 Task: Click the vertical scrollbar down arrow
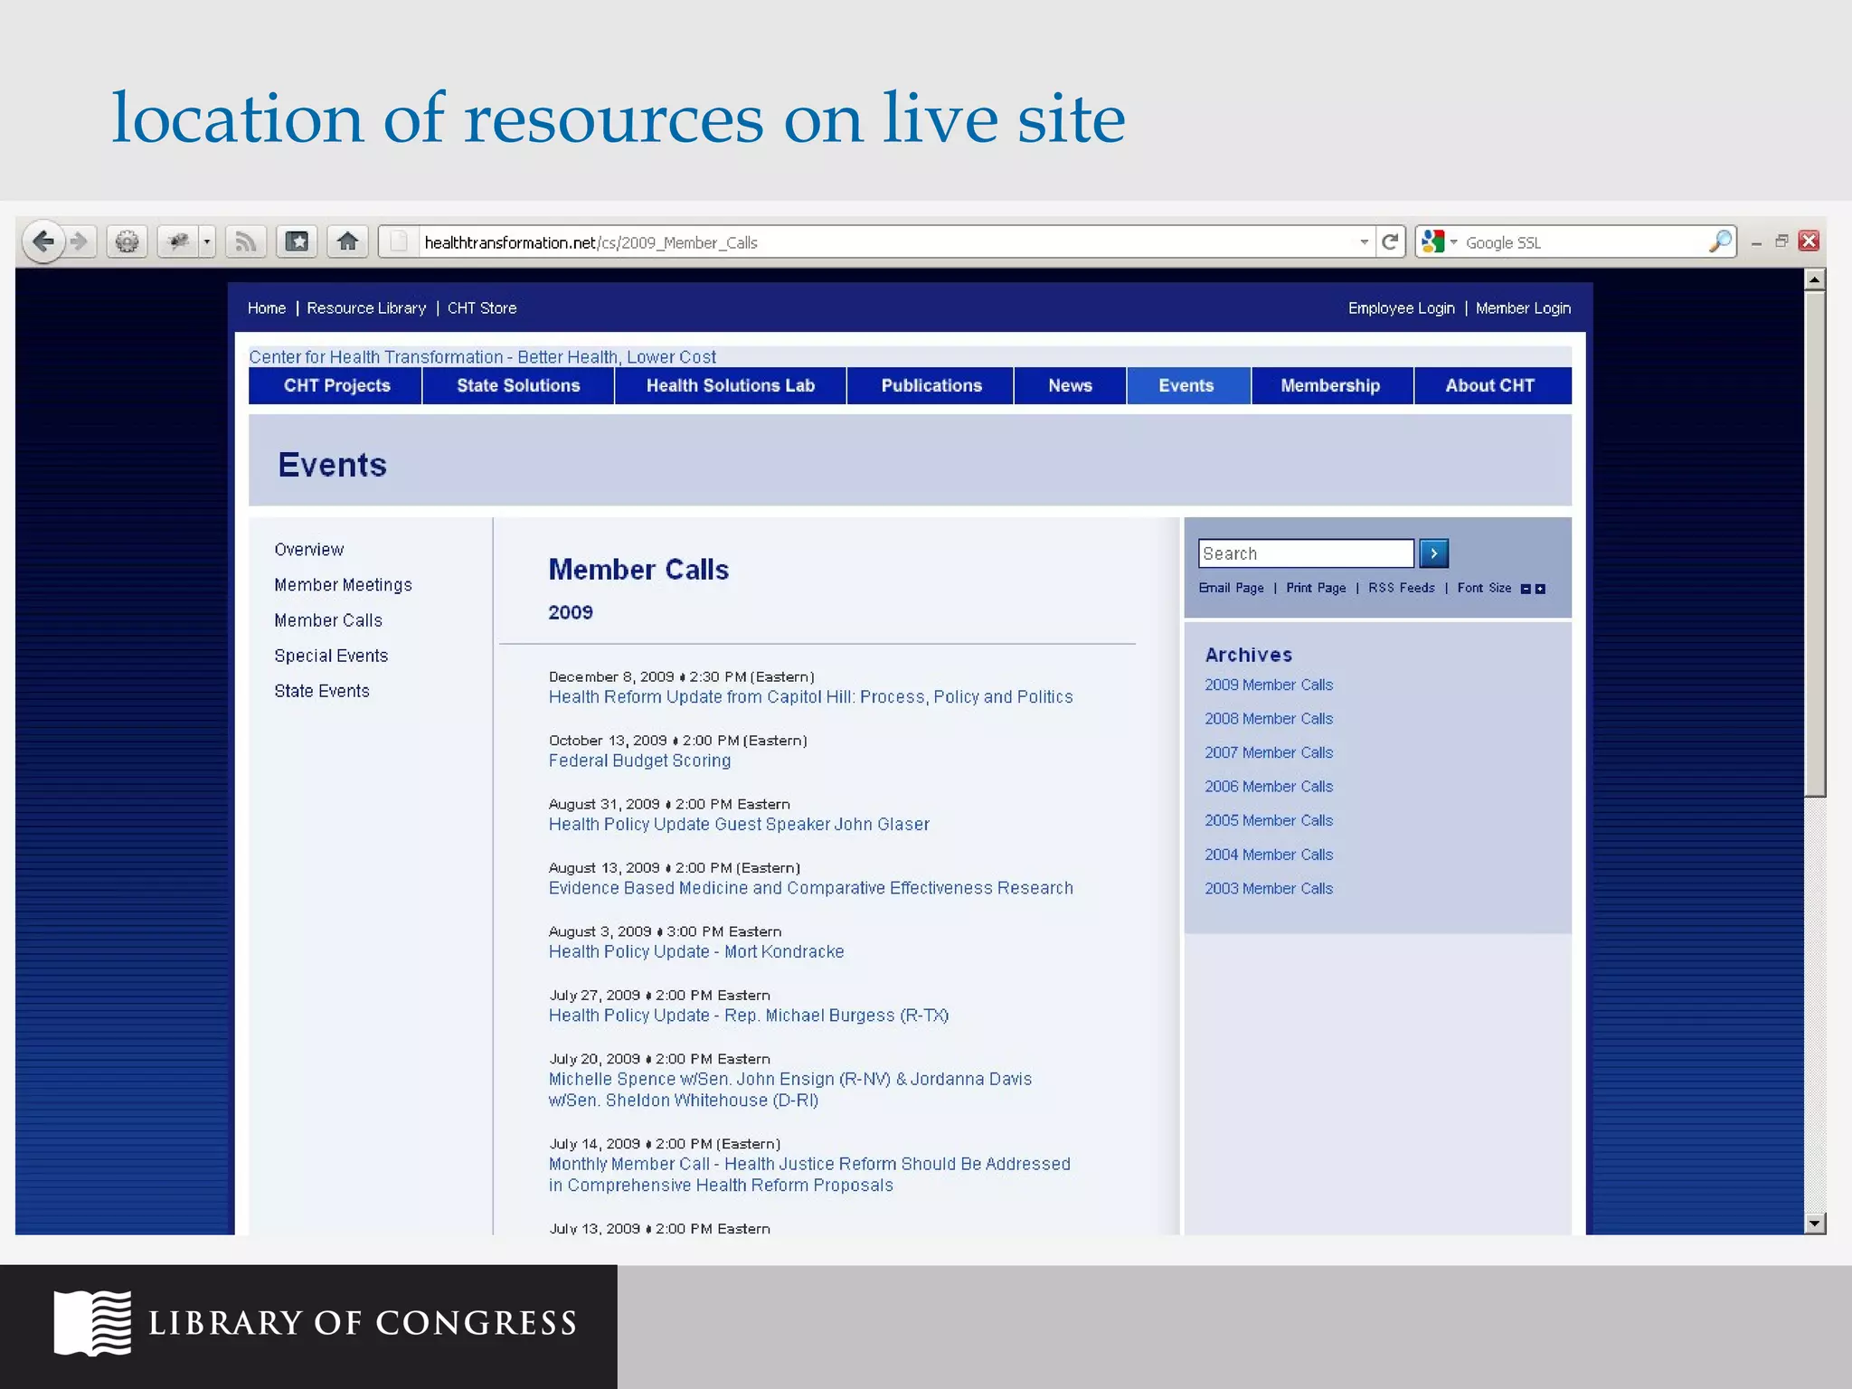(1814, 1224)
